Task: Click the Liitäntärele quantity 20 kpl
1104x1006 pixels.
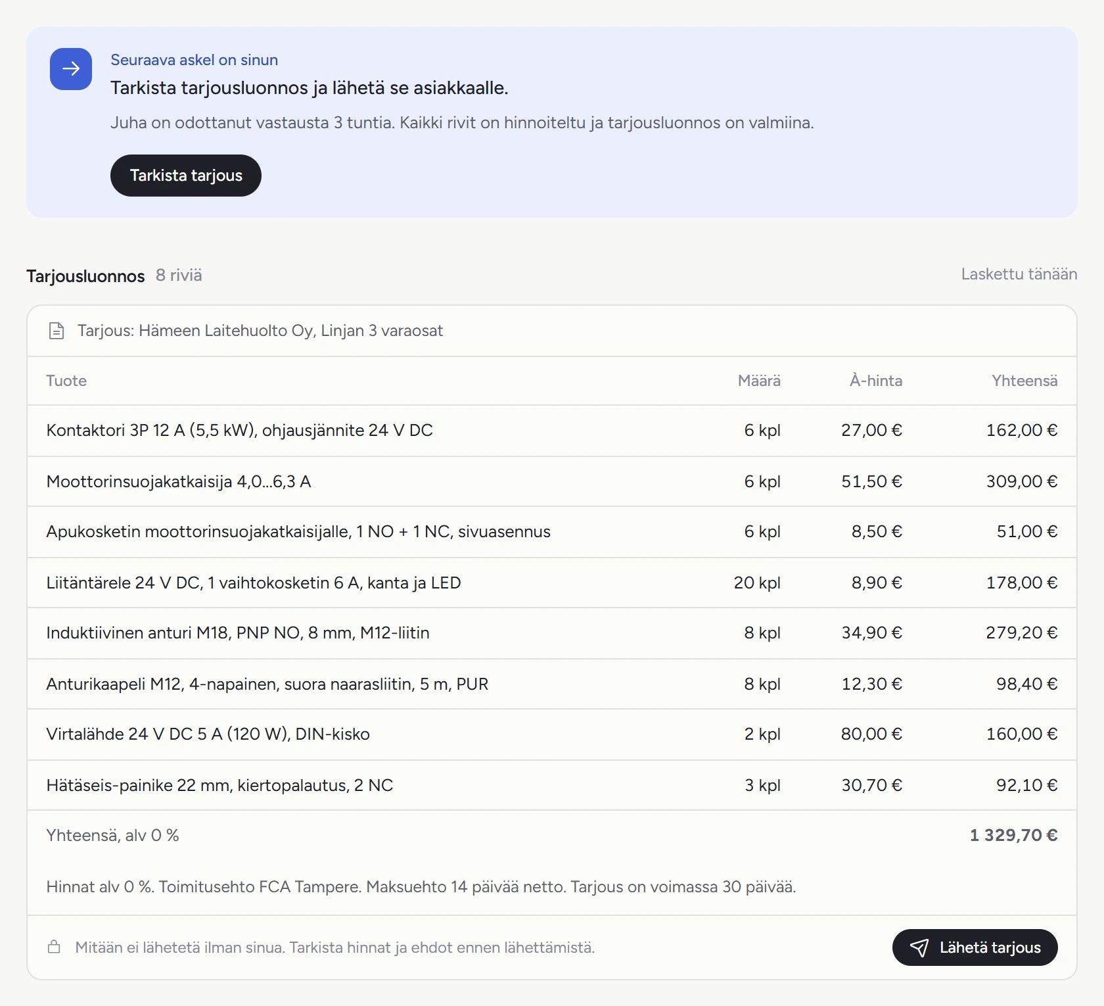Action: (758, 583)
